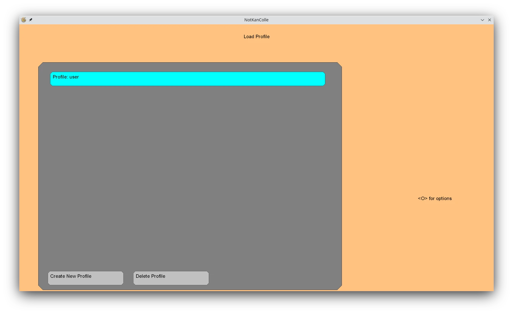The height and width of the screenshot is (314, 513).
Task: Click the '<O> for options' hint text
Action: click(435, 199)
